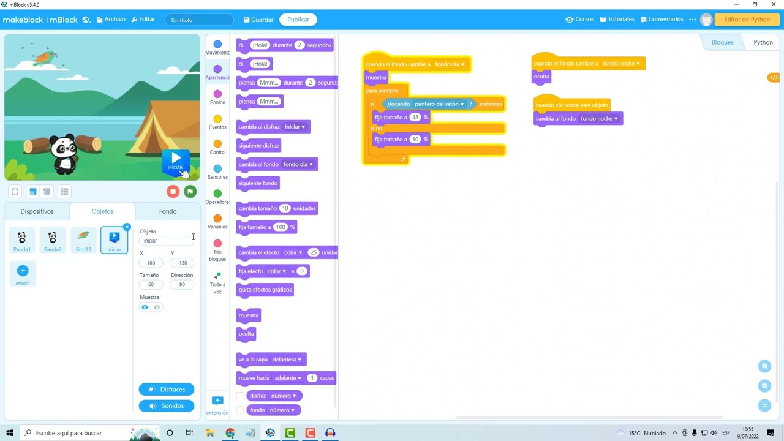Toggle the code view panel icon
Image resolution: width=784 pixels, height=441 pixels.
[774, 77]
